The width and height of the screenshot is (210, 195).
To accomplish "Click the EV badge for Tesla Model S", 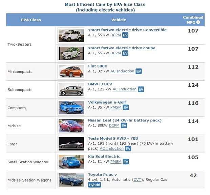I will (128, 148).
